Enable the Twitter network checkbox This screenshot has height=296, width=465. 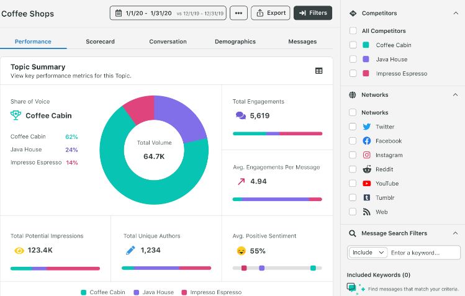click(353, 127)
